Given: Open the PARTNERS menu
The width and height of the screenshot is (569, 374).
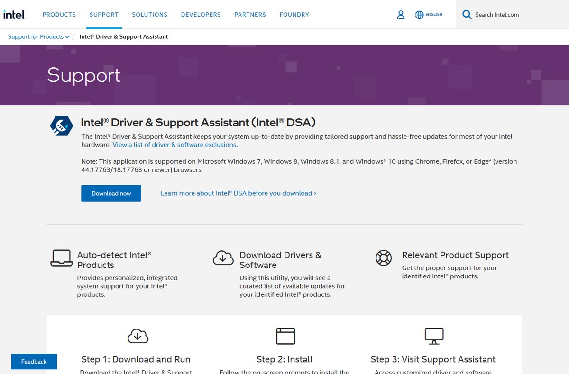Looking at the screenshot, I should [x=250, y=15].
